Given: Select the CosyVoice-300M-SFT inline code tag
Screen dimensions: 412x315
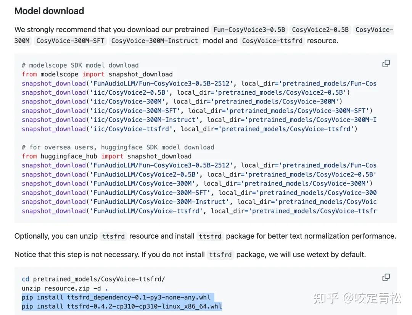Looking at the screenshot, I should [x=70, y=41].
